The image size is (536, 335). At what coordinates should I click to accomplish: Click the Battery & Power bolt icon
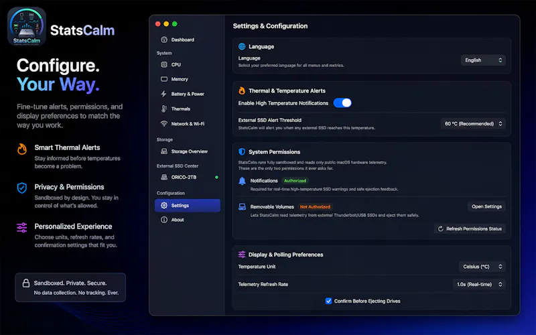(163, 94)
